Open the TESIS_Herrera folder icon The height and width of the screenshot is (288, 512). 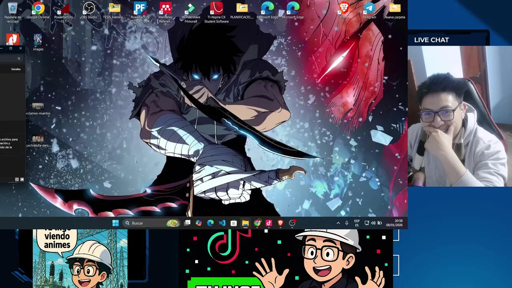click(114, 11)
